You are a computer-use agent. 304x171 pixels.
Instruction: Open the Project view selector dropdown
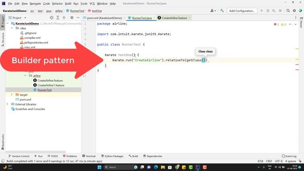click(17, 18)
